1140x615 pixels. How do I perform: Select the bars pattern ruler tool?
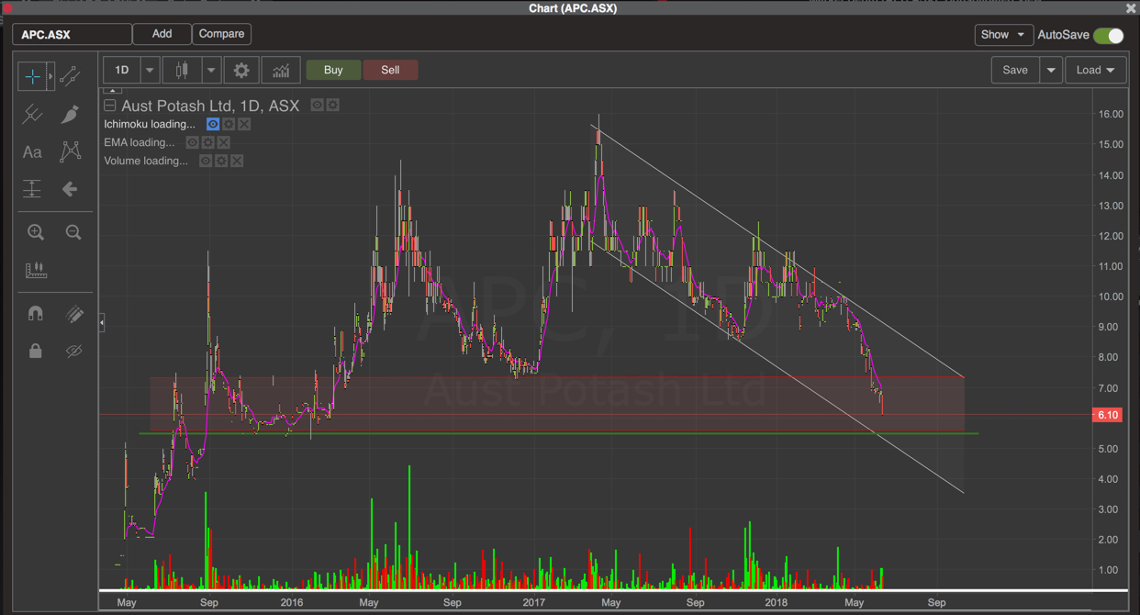pyautogui.click(x=36, y=270)
